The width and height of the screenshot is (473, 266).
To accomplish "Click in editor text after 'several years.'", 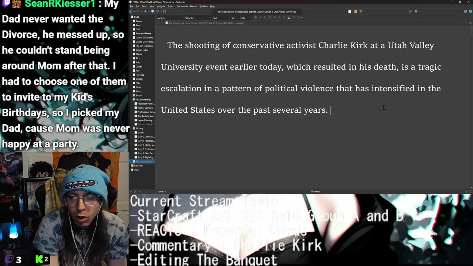I will (x=330, y=110).
